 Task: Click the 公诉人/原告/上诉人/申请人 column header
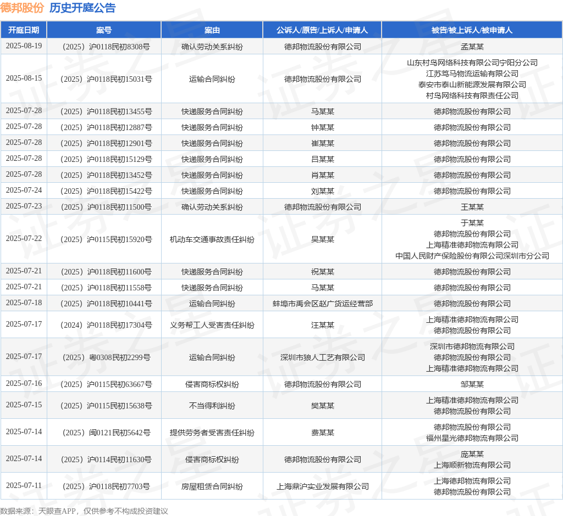(x=322, y=30)
